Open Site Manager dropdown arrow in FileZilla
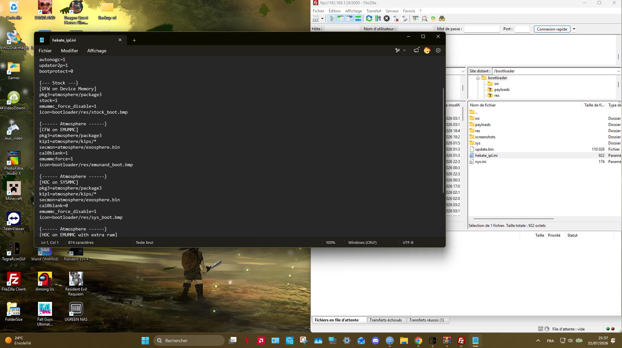This screenshot has height=348, width=622. [x=322, y=19]
